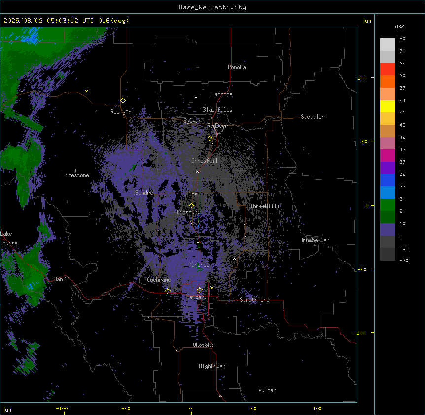Click the Lacombe label

coord(222,94)
